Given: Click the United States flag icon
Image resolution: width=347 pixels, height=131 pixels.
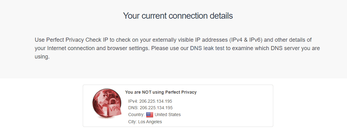Looking at the screenshot, I should pyautogui.click(x=150, y=115).
